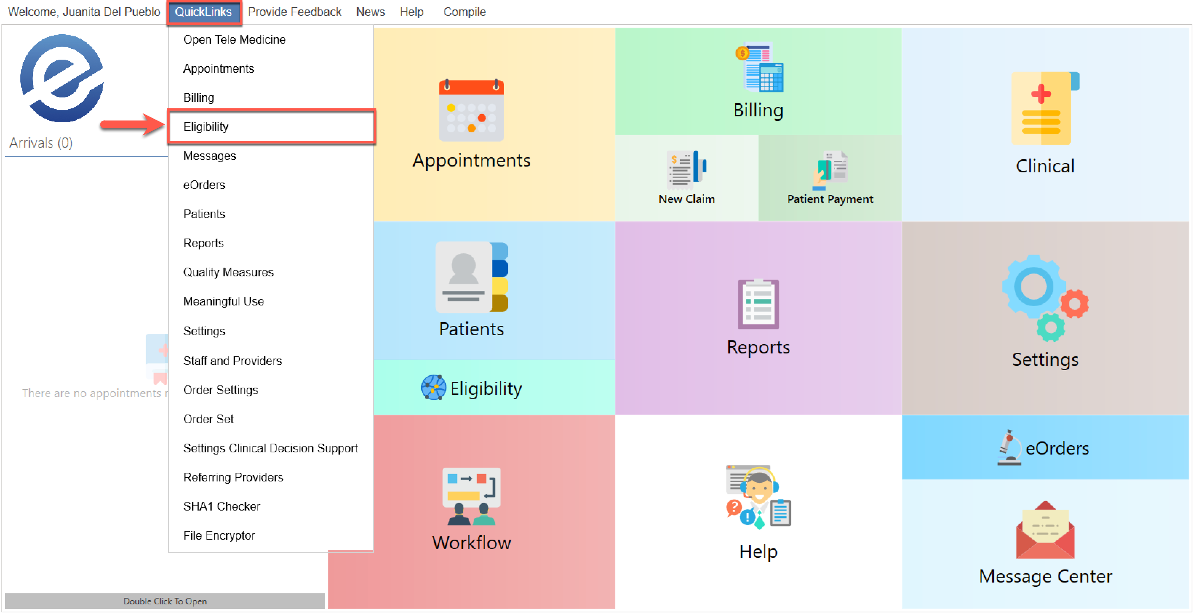
Task: Select Eligibility in the QuickLinks menu
Action: [206, 127]
